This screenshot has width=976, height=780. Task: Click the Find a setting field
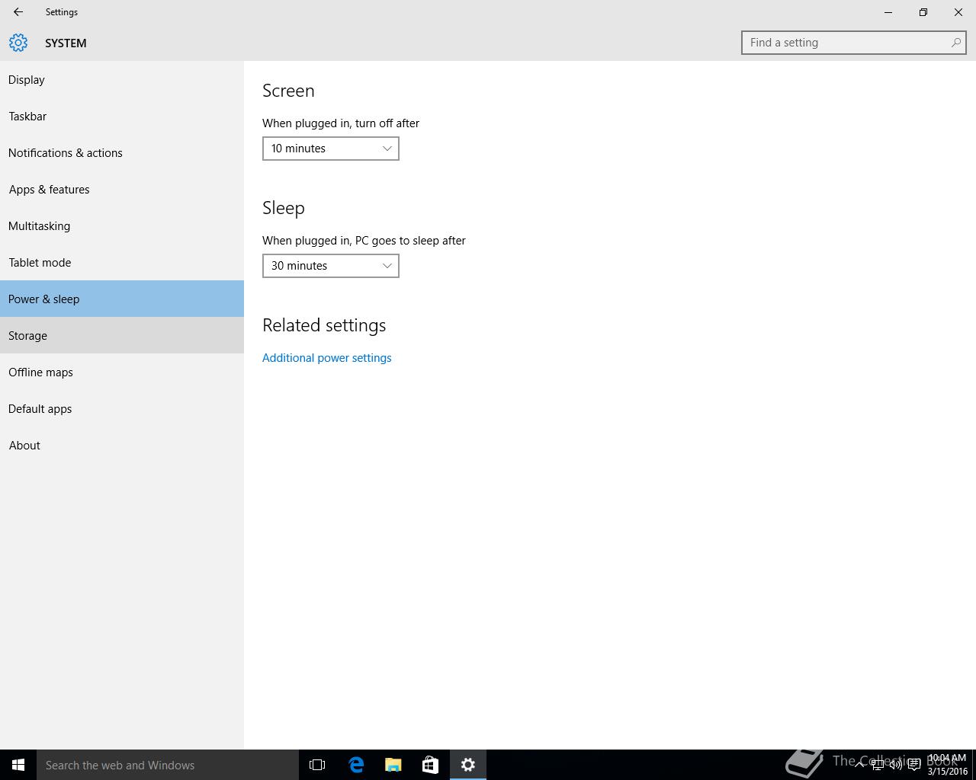coord(854,43)
